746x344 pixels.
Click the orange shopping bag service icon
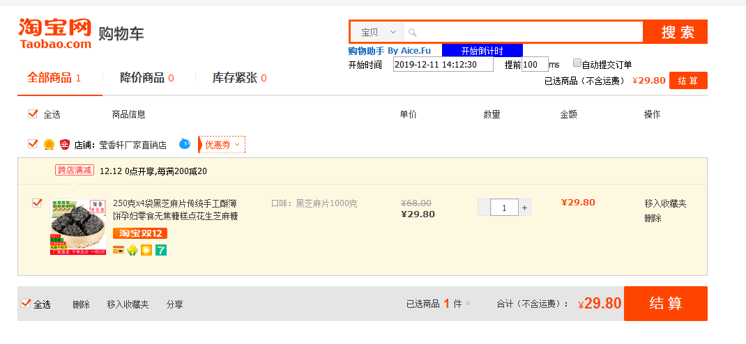point(146,250)
